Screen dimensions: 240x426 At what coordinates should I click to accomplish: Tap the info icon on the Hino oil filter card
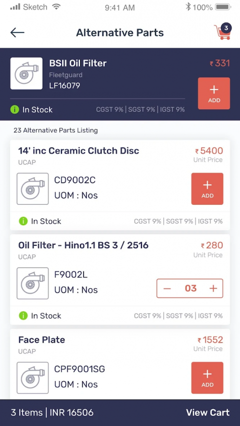23,316
